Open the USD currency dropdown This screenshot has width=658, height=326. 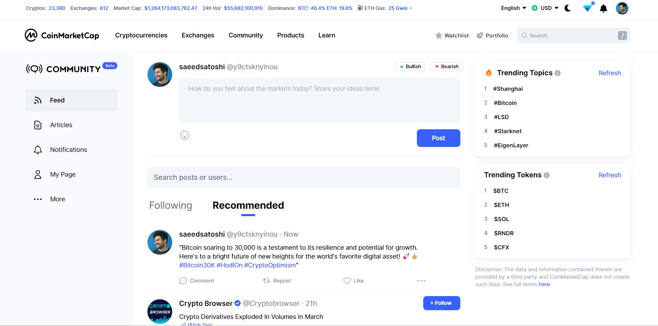pos(545,8)
